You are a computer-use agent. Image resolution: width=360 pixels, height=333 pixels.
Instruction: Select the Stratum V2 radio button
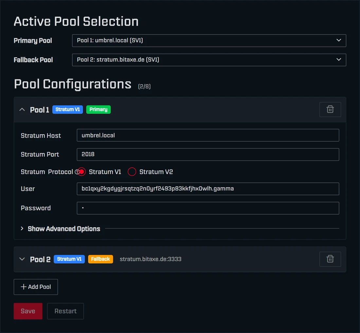click(x=132, y=172)
